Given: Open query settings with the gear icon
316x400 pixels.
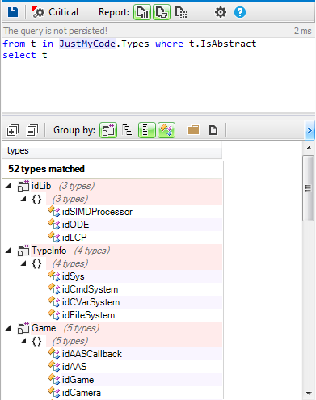Looking at the screenshot, I should [221, 12].
